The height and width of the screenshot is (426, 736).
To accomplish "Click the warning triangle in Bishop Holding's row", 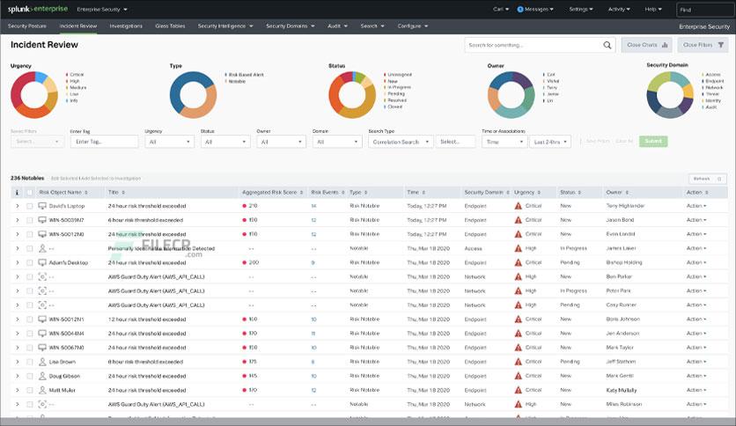I will coord(519,263).
